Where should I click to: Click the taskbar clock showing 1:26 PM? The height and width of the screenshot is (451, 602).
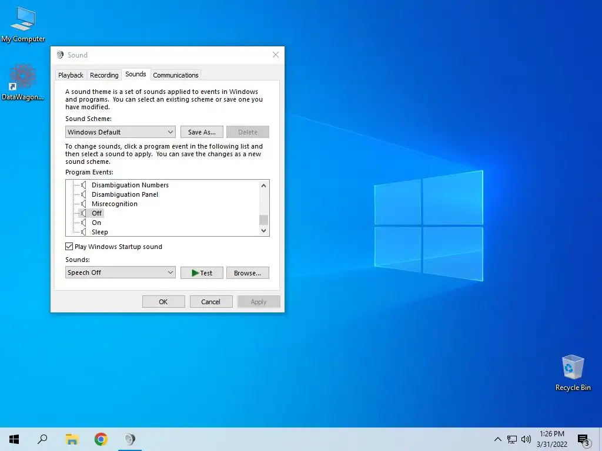tap(551, 439)
